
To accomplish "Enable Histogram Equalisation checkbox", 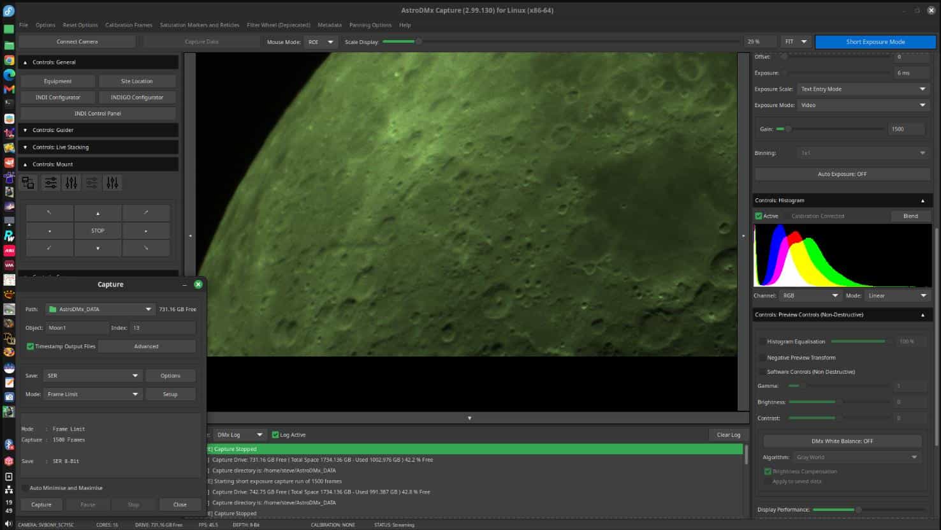I will 762,342.
